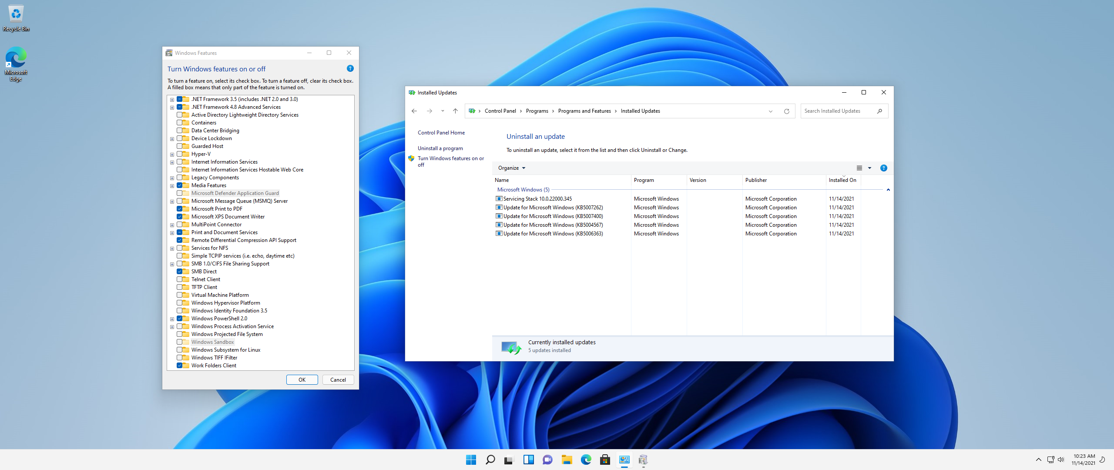Click Programs and Features breadcrumb

(584, 111)
